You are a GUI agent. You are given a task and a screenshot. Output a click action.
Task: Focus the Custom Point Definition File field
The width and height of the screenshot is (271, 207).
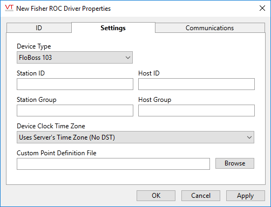pos(113,164)
